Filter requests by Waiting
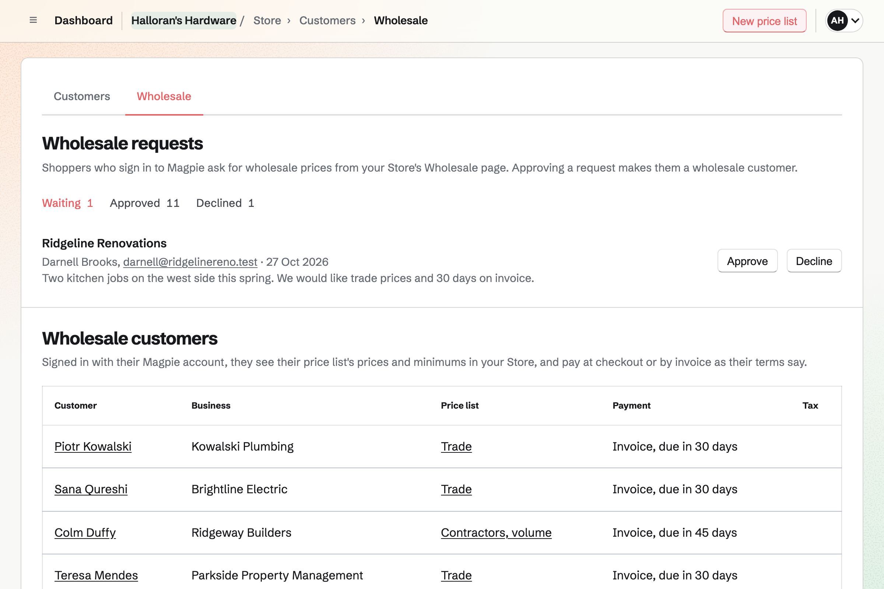The width and height of the screenshot is (884, 589). coord(67,203)
